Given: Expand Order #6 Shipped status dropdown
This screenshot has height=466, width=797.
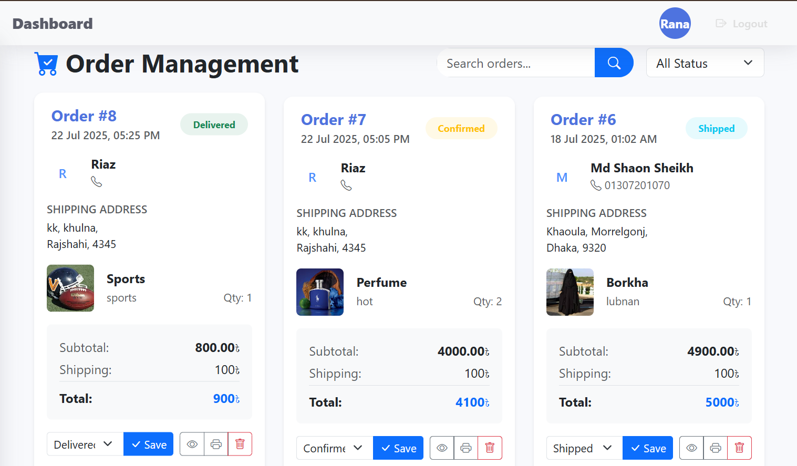Looking at the screenshot, I should coord(584,448).
